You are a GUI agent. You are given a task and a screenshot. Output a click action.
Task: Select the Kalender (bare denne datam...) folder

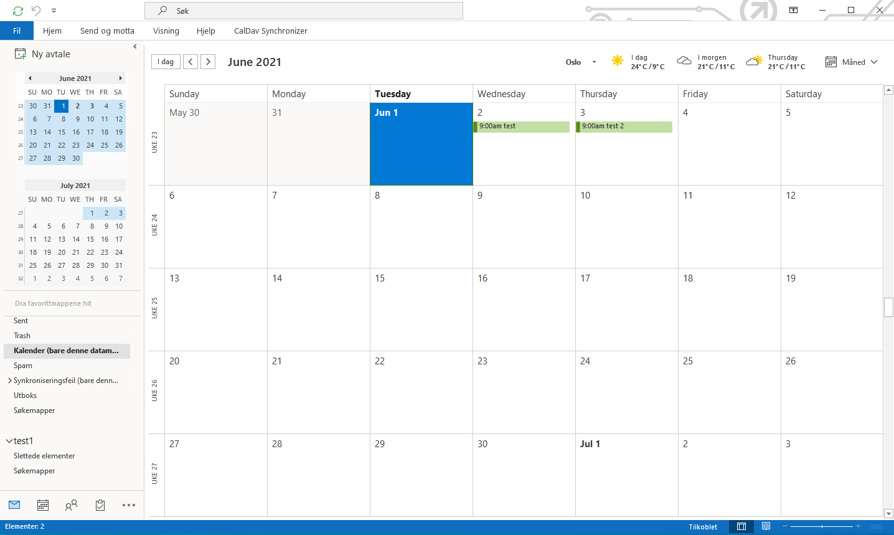(67, 351)
